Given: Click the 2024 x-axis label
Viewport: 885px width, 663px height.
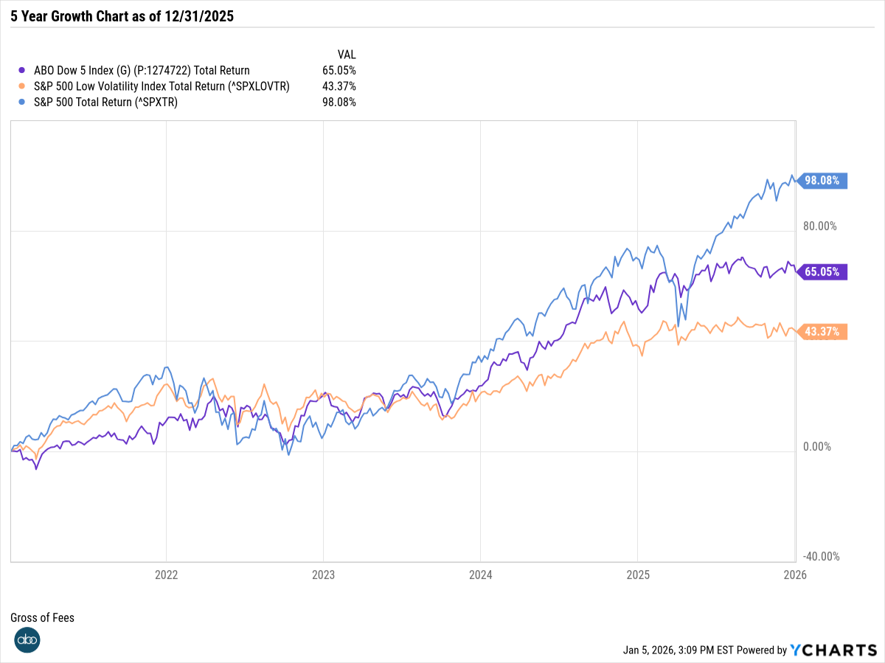Looking at the screenshot, I should 480,574.
